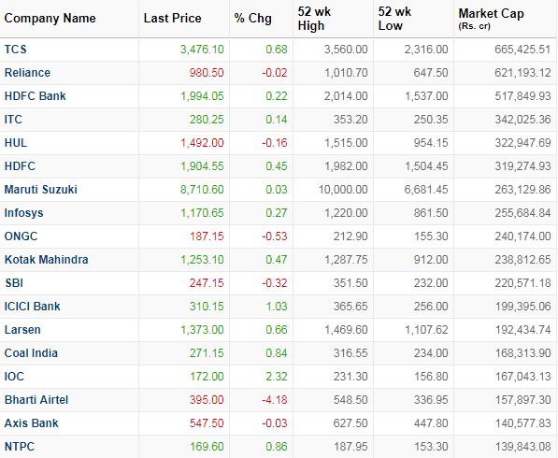The image size is (558, 458).
Task: Open the SBI company link
Action: (x=14, y=283)
